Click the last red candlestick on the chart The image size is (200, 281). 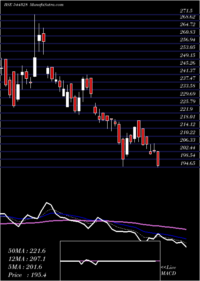pos(158,159)
